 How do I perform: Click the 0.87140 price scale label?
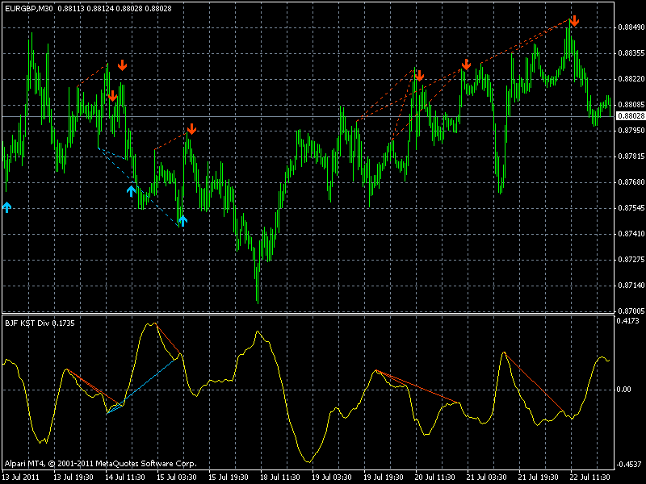[x=631, y=286]
